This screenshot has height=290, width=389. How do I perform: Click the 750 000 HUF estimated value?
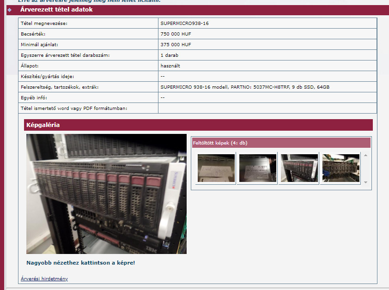pyautogui.click(x=176, y=34)
